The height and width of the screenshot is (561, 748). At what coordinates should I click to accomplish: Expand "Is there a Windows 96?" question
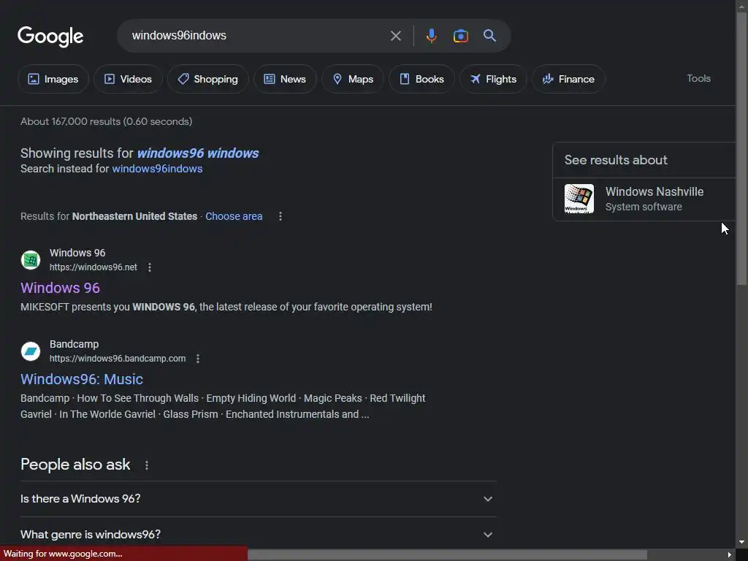click(x=259, y=499)
